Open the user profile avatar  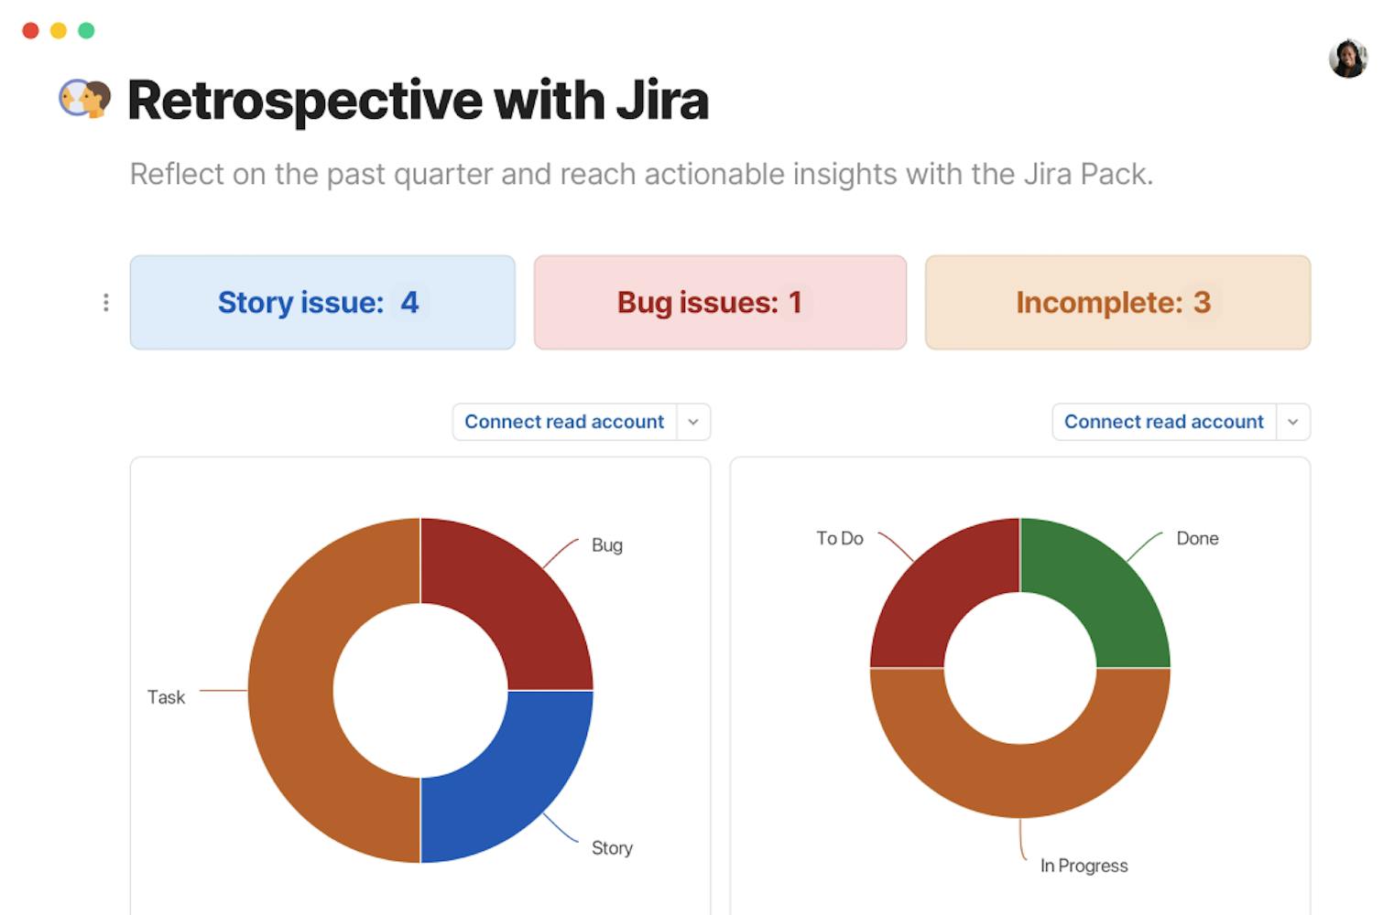(1347, 59)
